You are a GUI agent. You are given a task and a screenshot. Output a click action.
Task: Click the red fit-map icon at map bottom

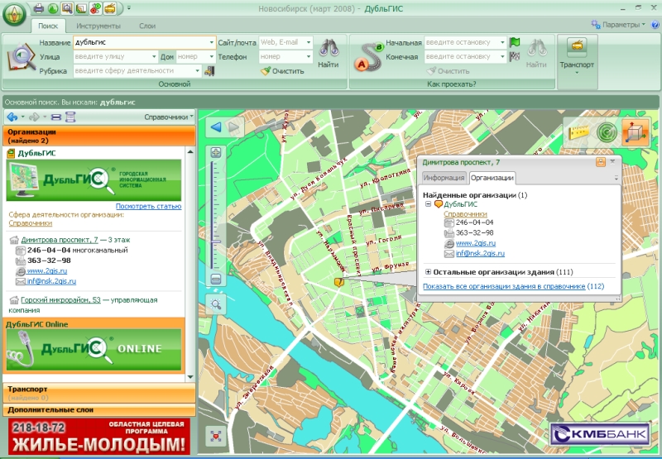pos(216,435)
